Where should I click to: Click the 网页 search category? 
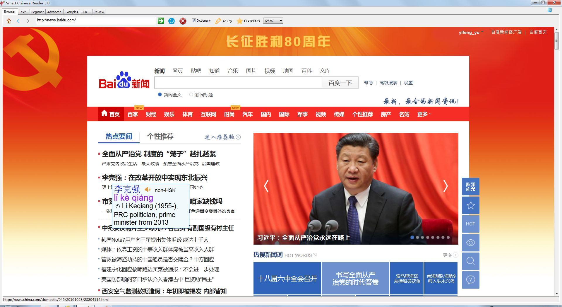point(177,71)
